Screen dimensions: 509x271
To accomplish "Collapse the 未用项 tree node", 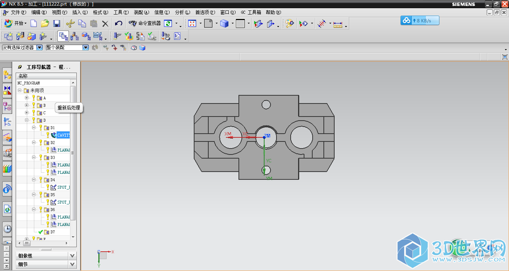I will pos(19,90).
